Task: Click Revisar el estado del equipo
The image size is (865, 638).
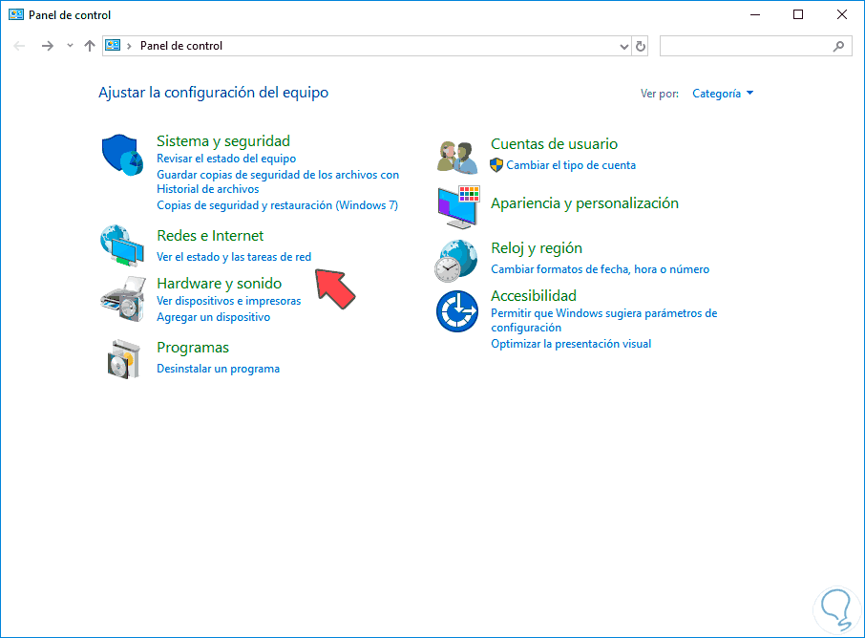Action: [226, 159]
